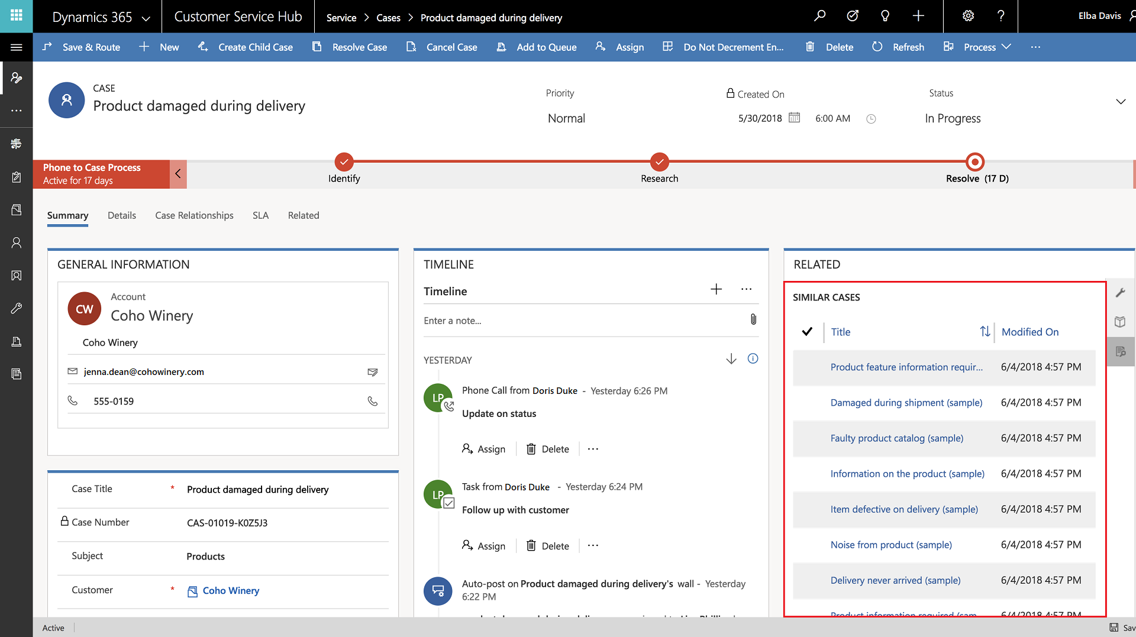Open timeline more options ellipsis

746,289
